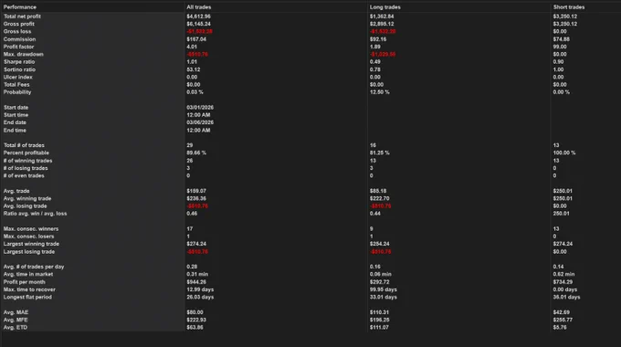
Task: Select the 'Start date' row label
Action: (16, 108)
